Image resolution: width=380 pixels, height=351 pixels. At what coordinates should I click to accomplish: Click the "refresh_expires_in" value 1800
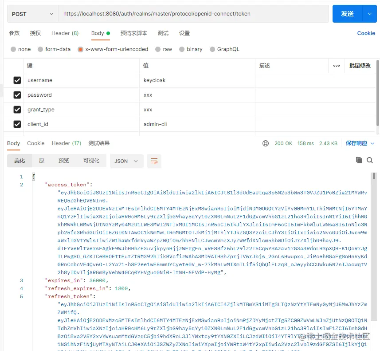tap(121, 288)
